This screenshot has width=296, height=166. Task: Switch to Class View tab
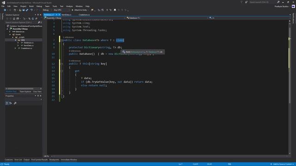coord(37,91)
